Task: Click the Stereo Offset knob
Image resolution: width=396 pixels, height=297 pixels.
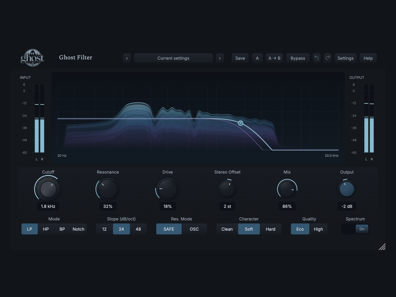Action: click(227, 189)
